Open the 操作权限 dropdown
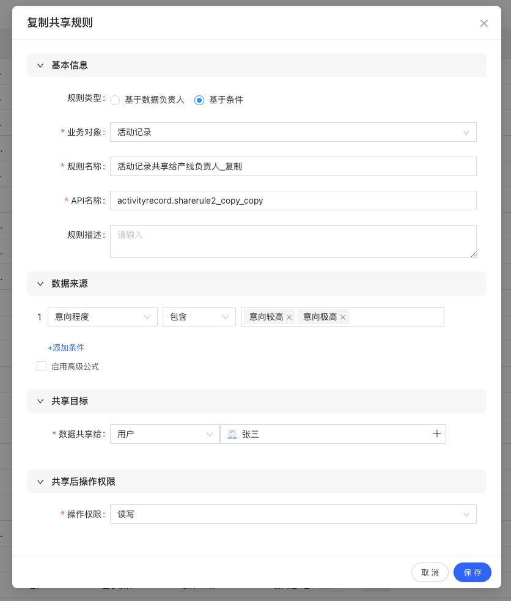 point(293,514)
